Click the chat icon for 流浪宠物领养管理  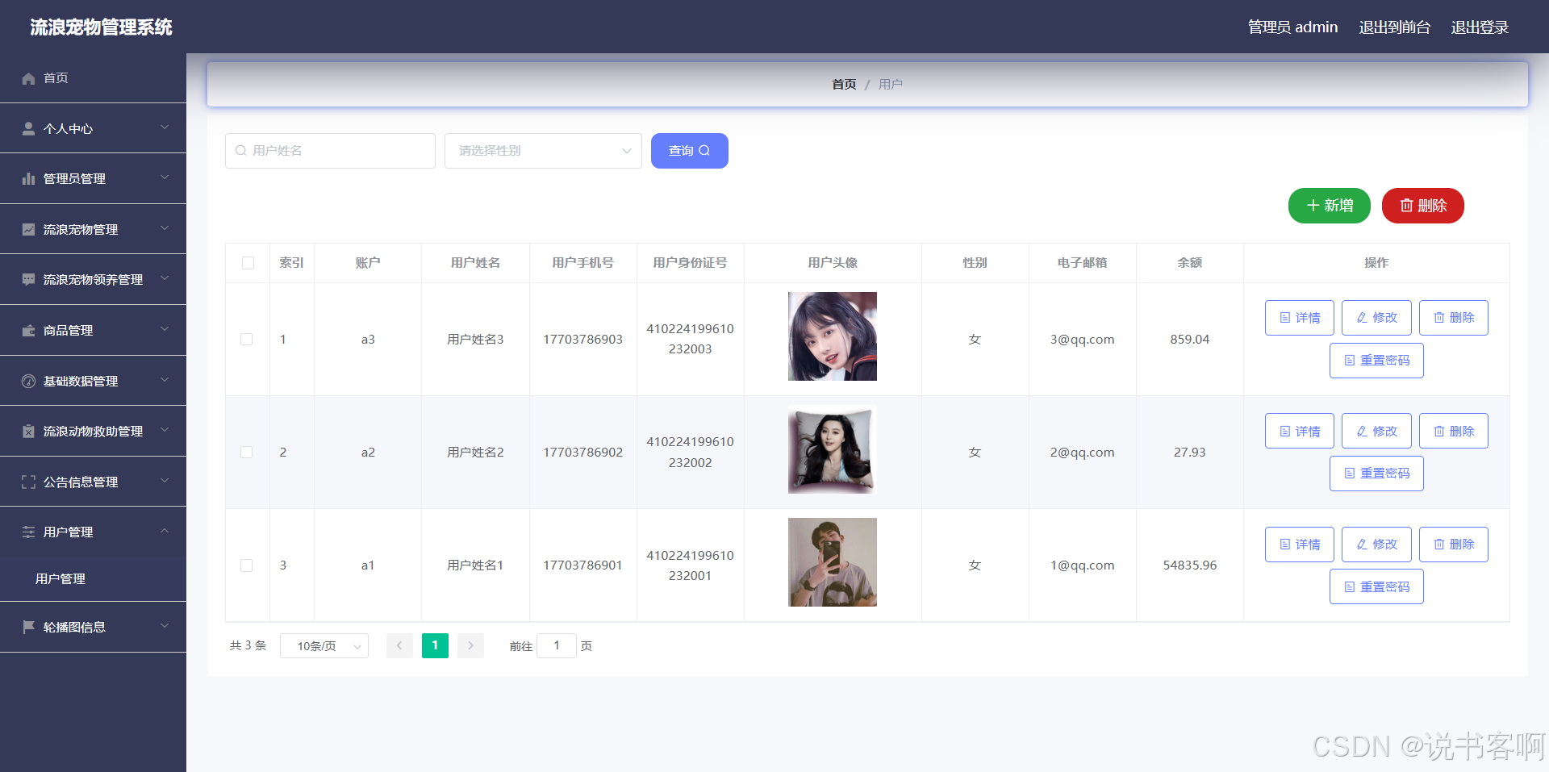(28, 280)
